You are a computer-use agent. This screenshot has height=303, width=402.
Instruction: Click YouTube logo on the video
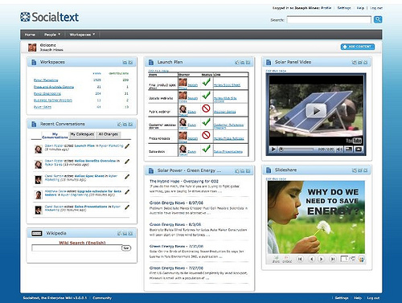click(354, 141)
